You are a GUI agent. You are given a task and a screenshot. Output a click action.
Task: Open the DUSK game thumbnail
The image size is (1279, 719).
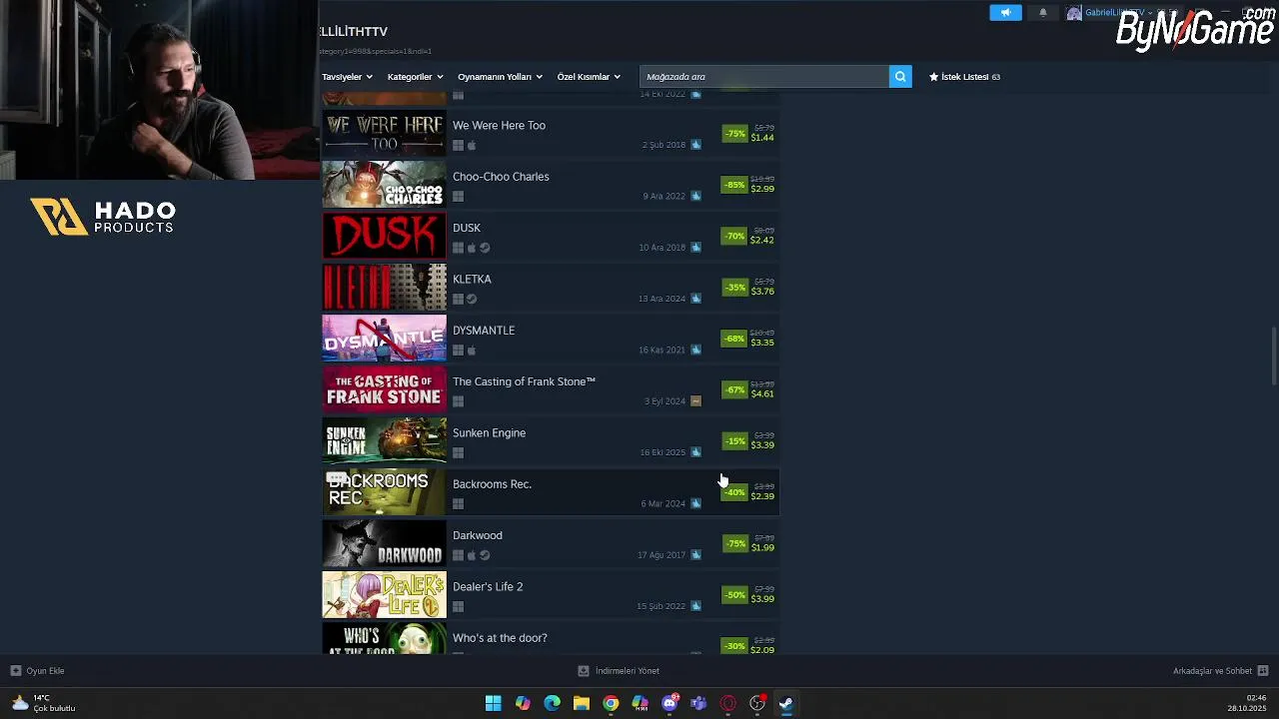point(384,236)
